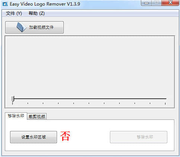The image size is (180, 157).
Task: Click the app icon in title bar
Action: click(5, 4)
